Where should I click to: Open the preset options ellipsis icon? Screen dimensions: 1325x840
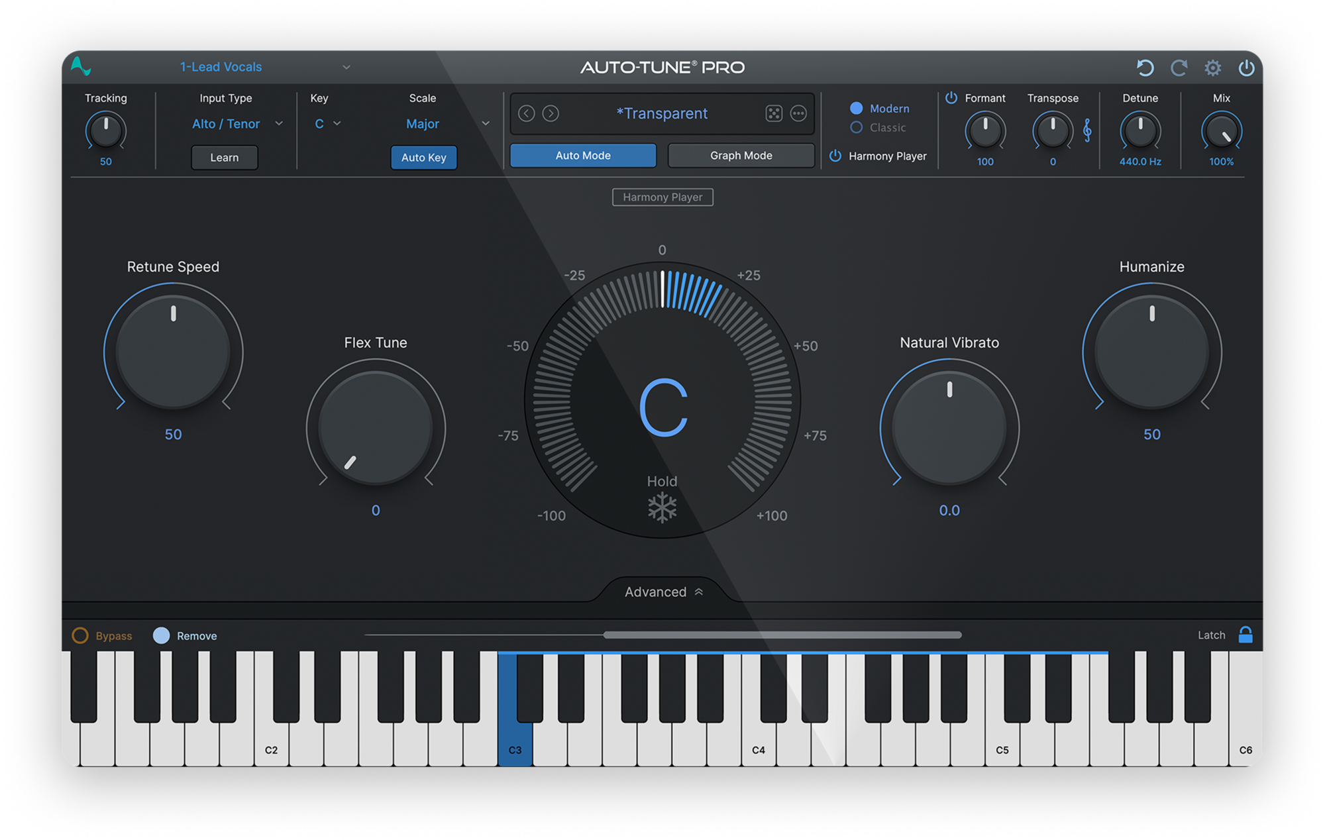[798, 113]
